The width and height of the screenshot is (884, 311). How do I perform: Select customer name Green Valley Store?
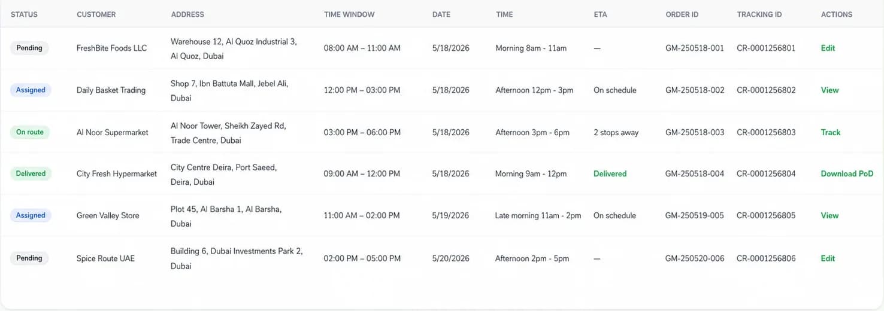(108, 215)
